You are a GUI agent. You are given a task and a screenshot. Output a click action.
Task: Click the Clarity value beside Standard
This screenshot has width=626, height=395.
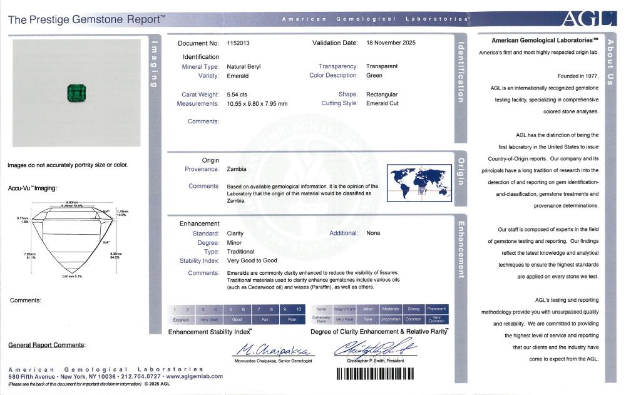tap(235, 233)
